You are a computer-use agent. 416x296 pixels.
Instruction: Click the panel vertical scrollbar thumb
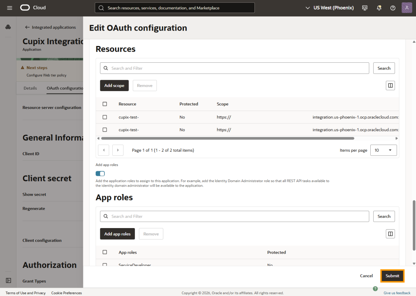tap(414, 225)
